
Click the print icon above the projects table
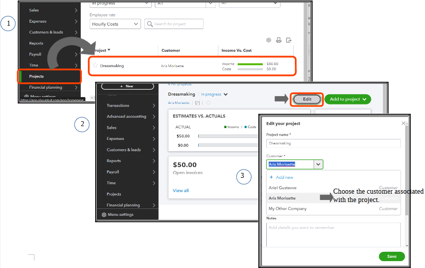[x=279, y=40]
